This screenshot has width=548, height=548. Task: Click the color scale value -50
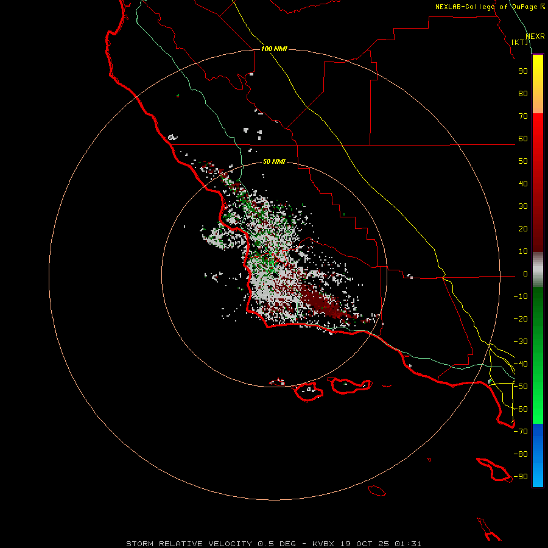click(521, 387)
